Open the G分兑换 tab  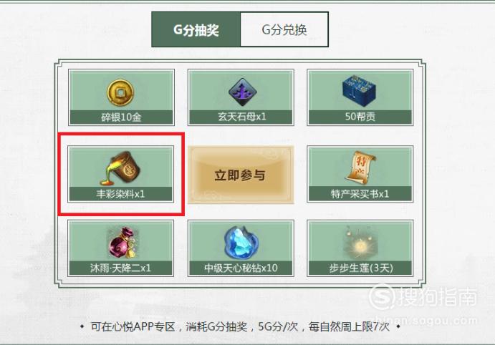284,29
